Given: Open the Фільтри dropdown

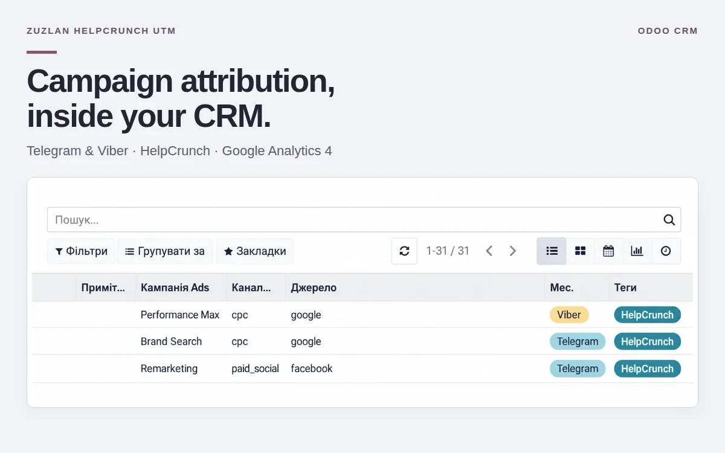Looking at the screenshot, I should tap(81, 251).
